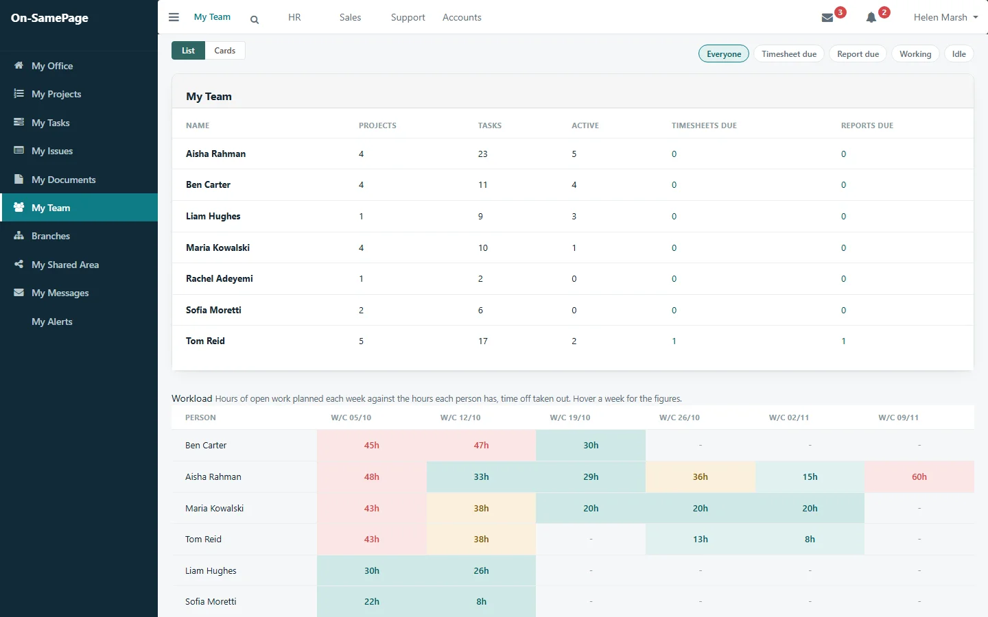The height and width of the screenshot is (617, 988).
Task: Open the hamburger menu icon
Action: (x=174, y=17)
